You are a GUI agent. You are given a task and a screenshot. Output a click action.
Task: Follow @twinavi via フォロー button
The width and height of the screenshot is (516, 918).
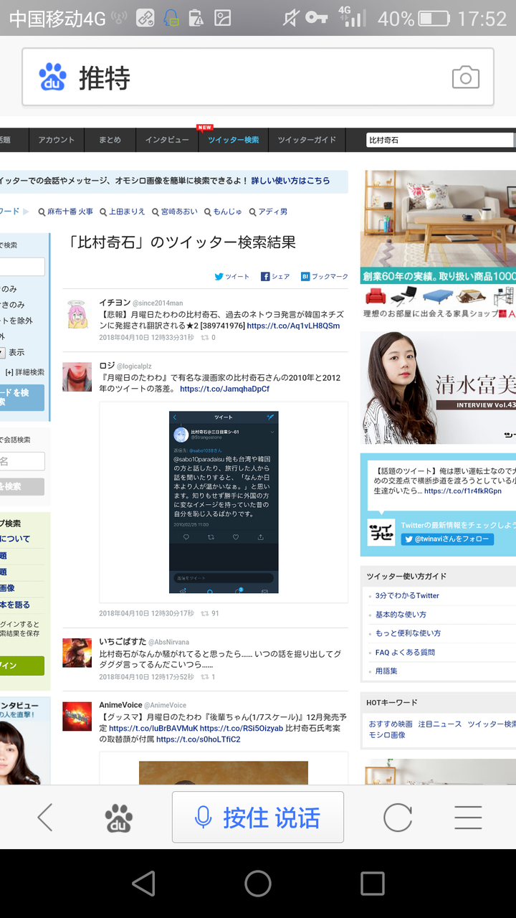(447, 539)
